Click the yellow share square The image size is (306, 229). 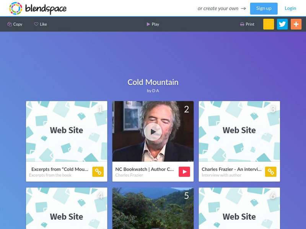pyautogui.click(x=269, y=24)
